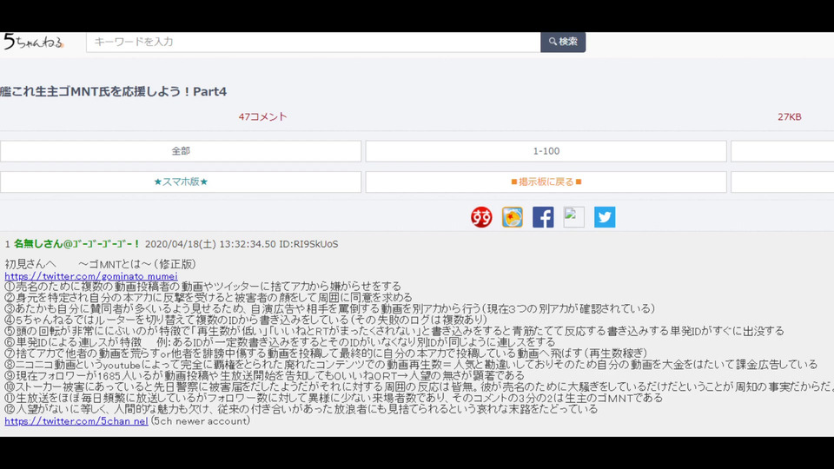Share thread on Facebook
This screenshot has height=469, width=834.
[543, 217]
